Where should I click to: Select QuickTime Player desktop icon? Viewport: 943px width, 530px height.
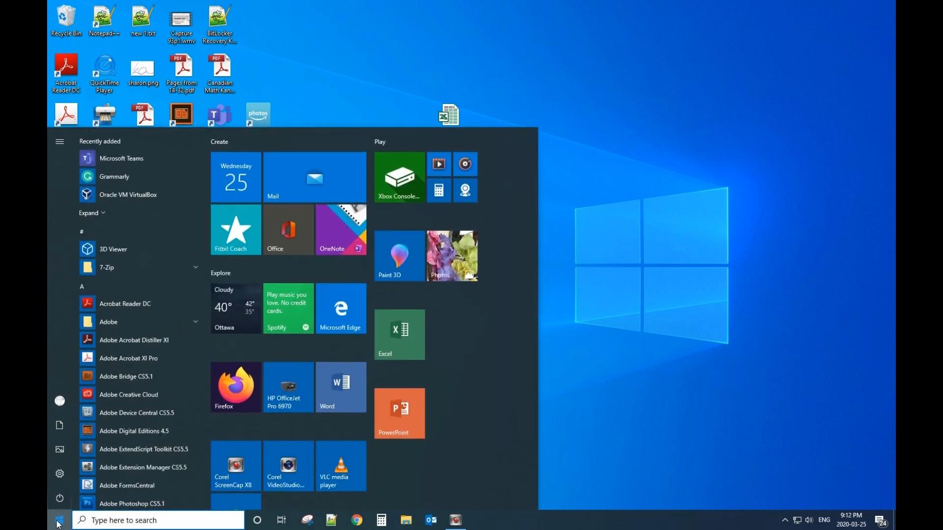[x=105, y=74]
